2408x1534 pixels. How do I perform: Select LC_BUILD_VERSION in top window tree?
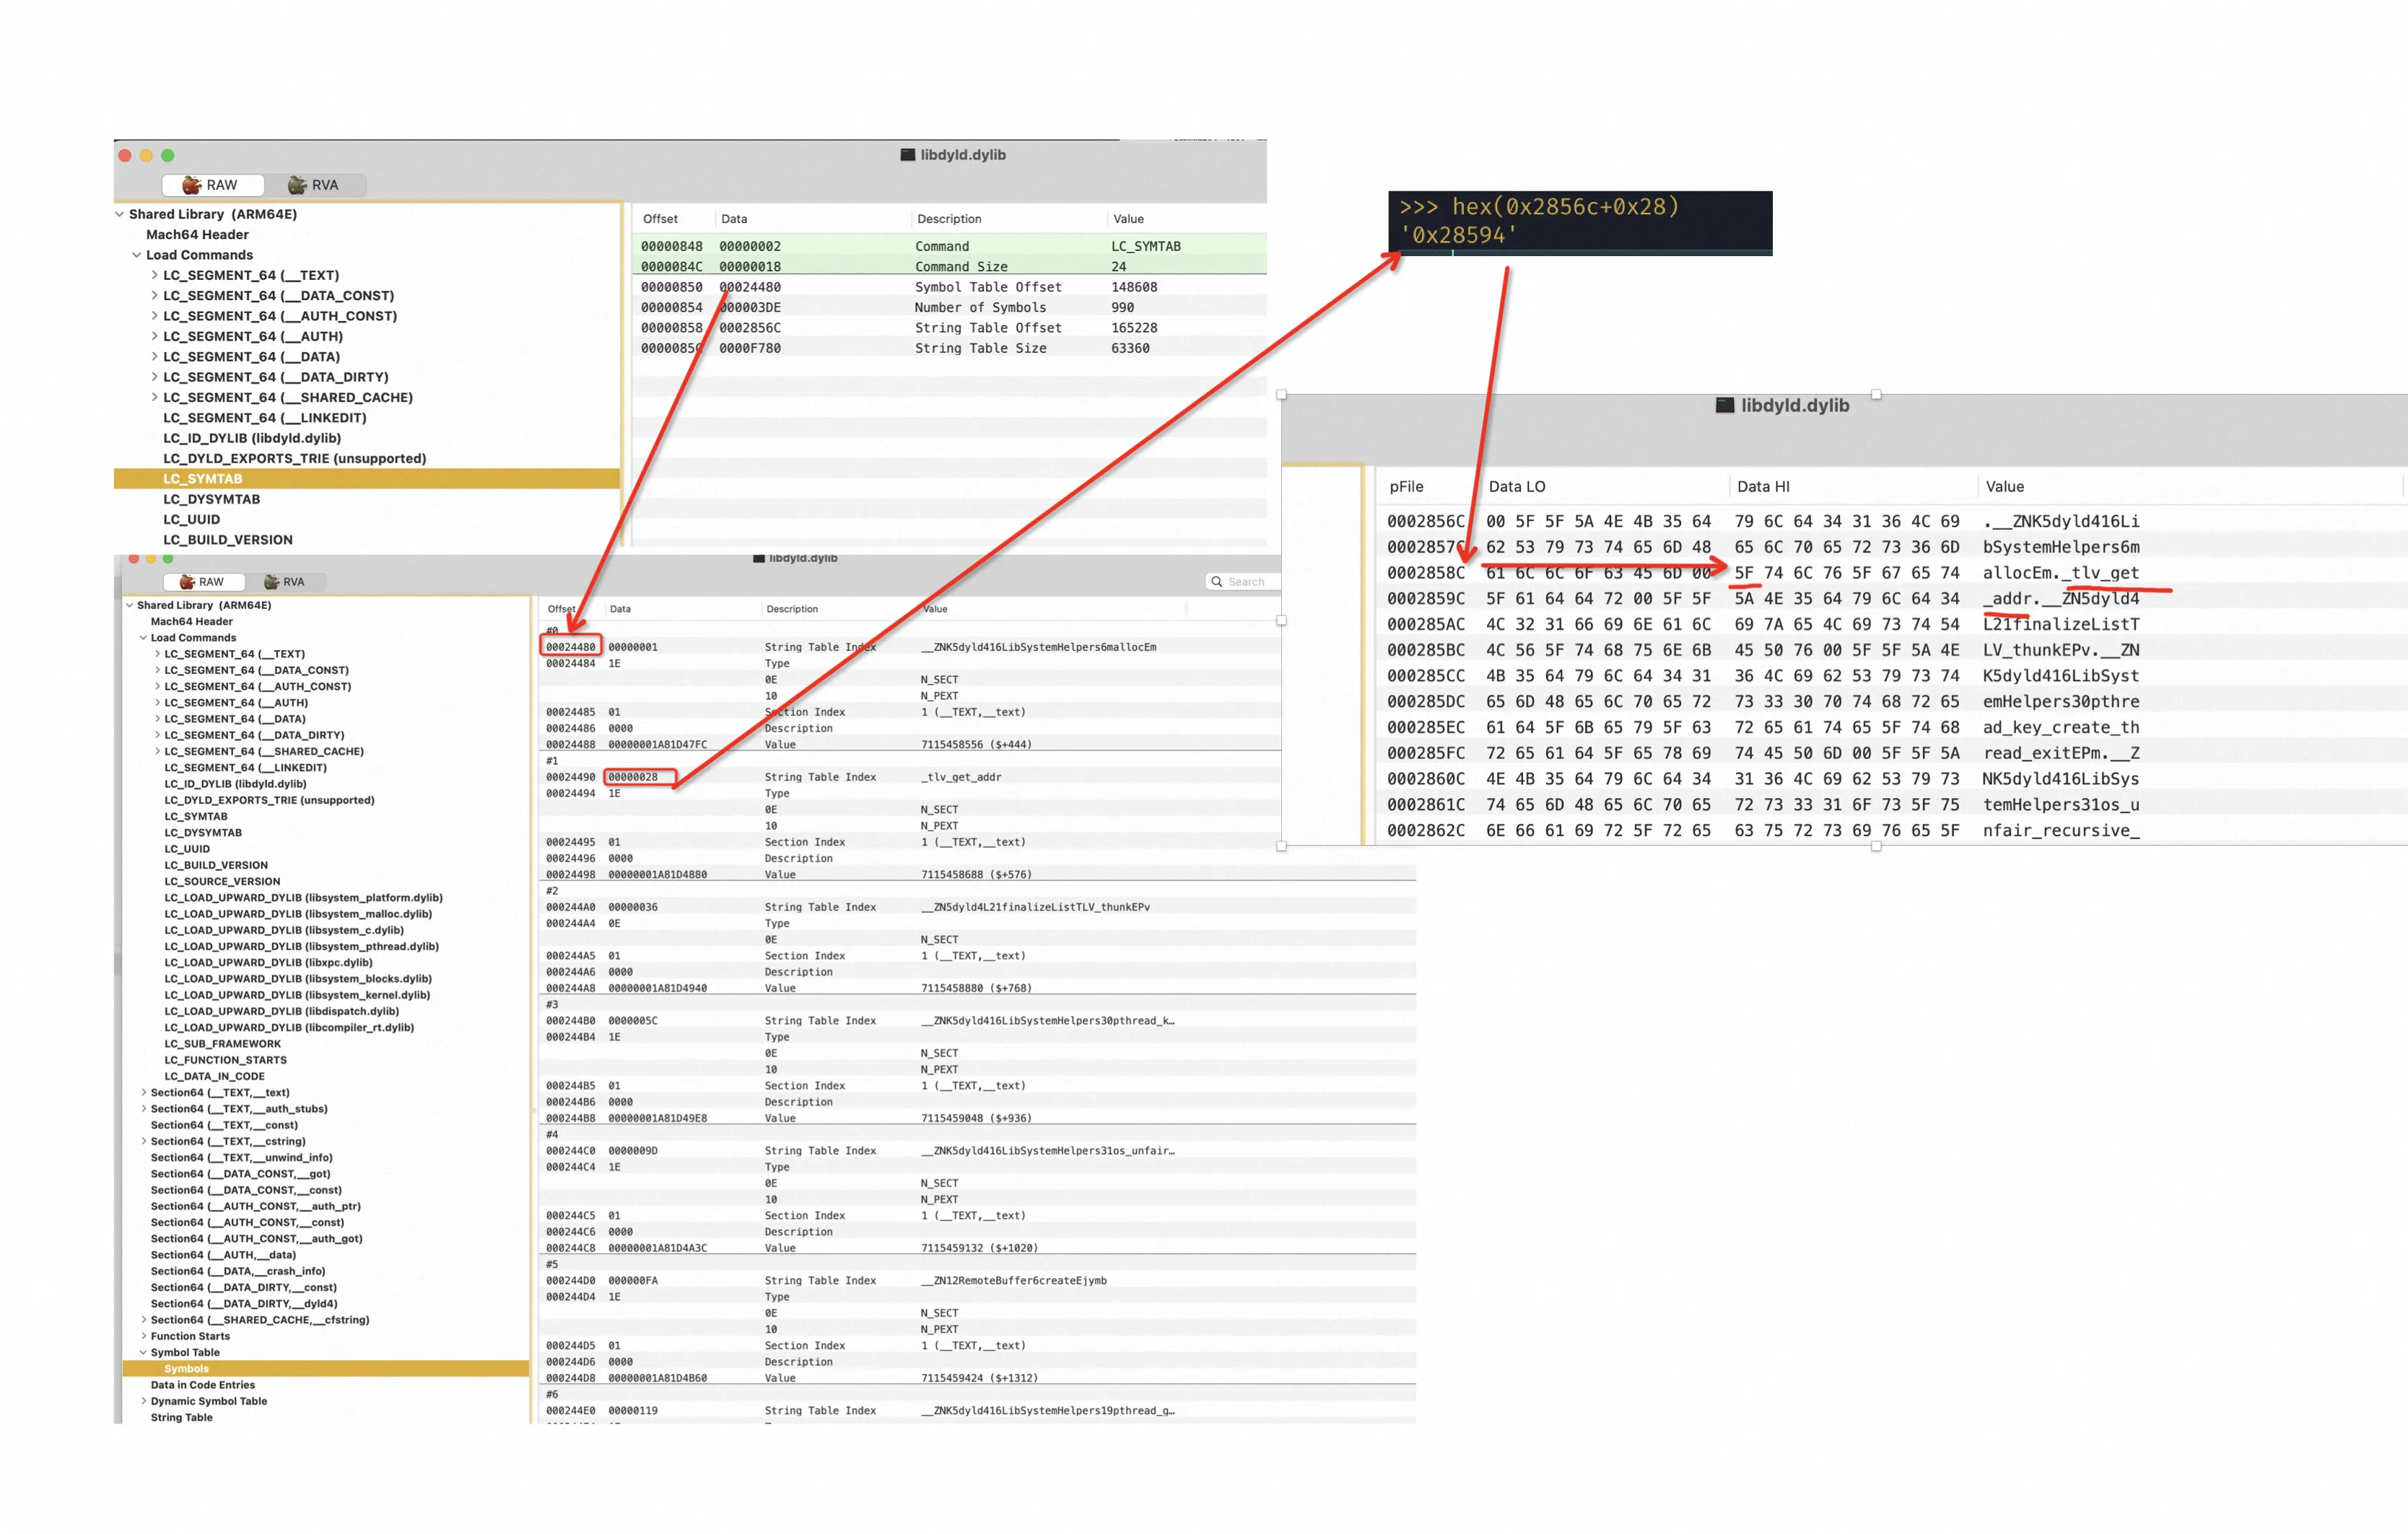pyautogui.click(x=228, y=540)
